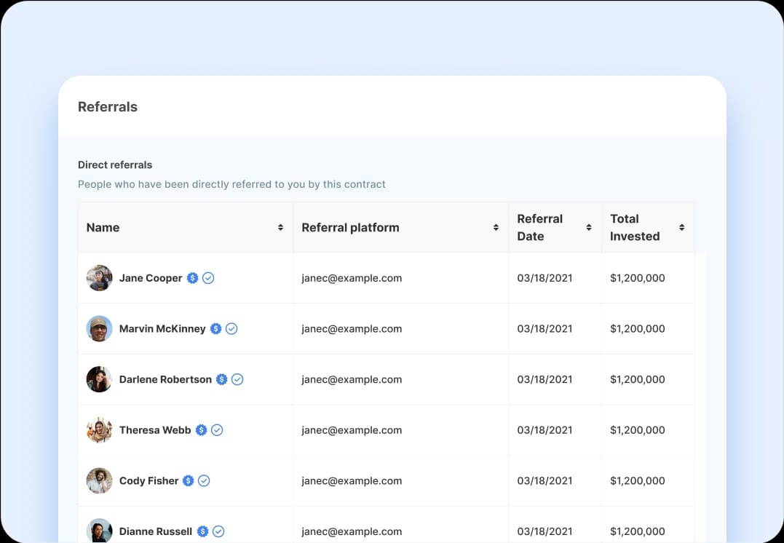This screenshot has height=543, width=784.
Task: Sort by Total Invested using arrows
Action: point(681,228)
